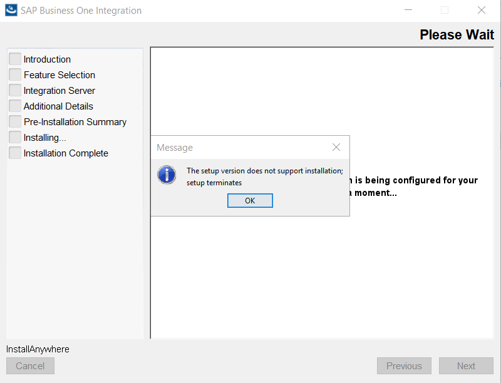Click the Cancel button
The width and height of the screenshot is (501, 383).
pos(30,365)
